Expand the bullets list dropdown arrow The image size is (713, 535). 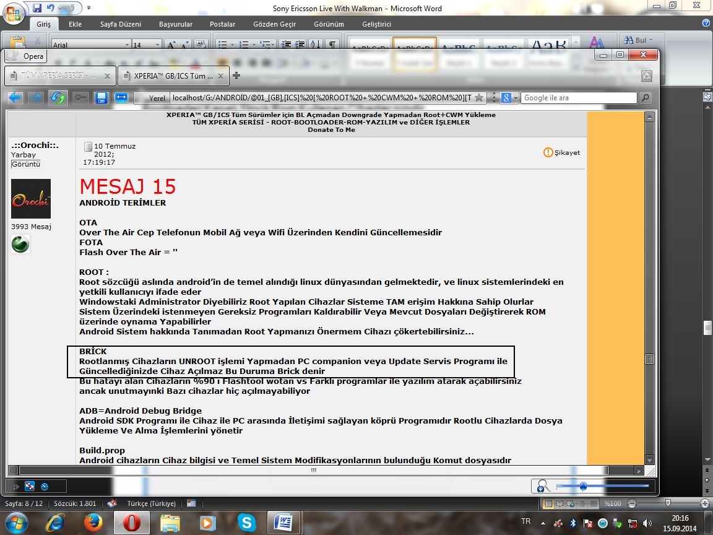pyautogui.click(x=232, y=45)
